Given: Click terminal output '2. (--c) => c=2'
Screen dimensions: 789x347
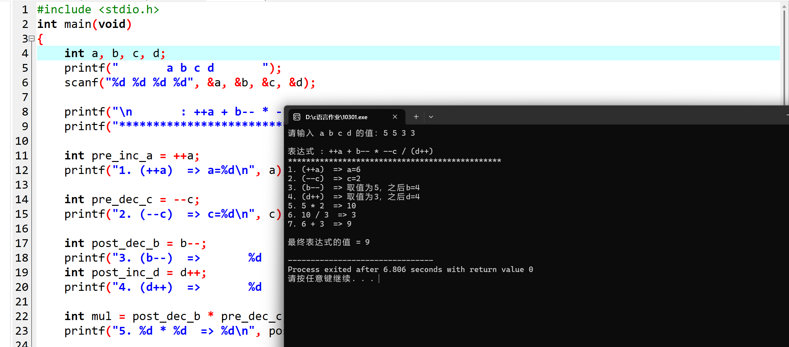Looking at the screenshot, I should [x=324, y=179].
